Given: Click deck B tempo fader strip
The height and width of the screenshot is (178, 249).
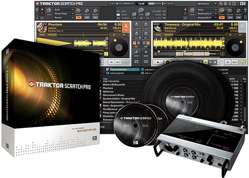Looking at the screenshot, I should pos(200,35).
